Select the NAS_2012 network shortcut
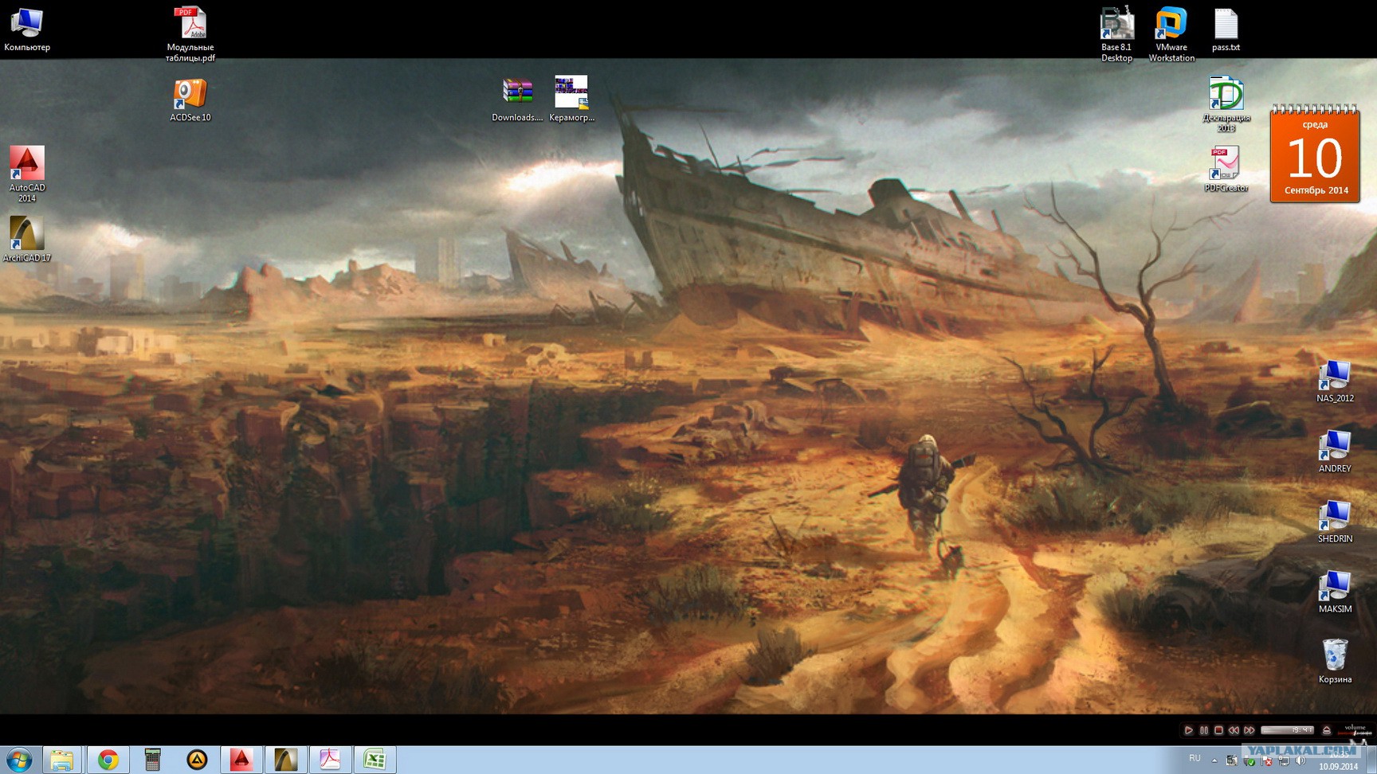The image size is (1377, 774). pos(1335,381)
